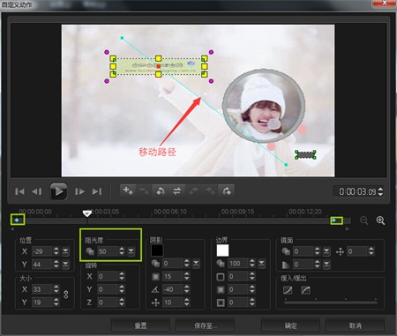Jump to the start with the Home button

click(x=19, y=191)
